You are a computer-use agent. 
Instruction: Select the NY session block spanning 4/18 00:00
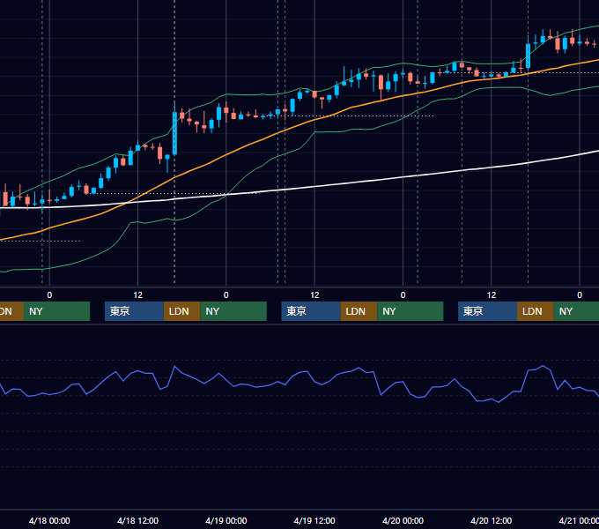click(x=56, y=311)
